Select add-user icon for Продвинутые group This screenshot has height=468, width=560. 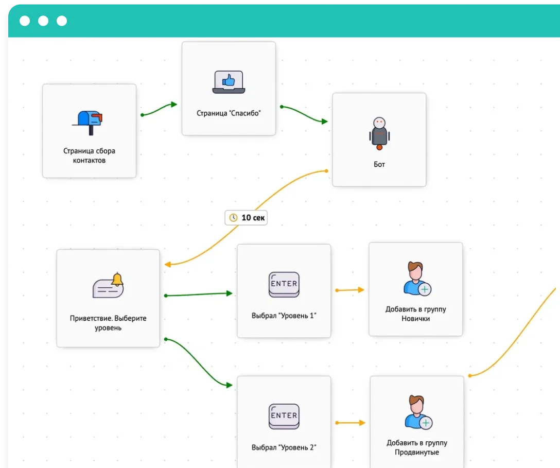(x=417, y=412)
